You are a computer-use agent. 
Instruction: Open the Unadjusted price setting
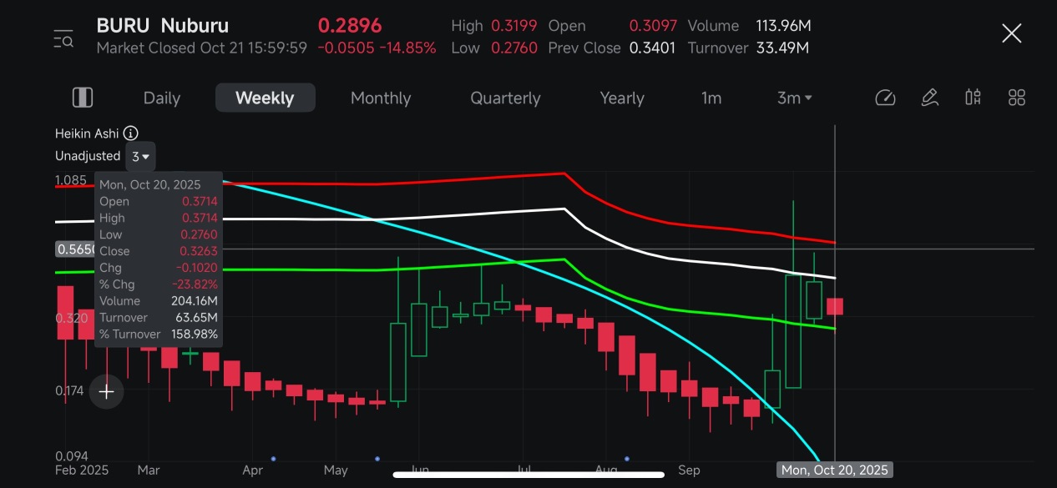coord(88,156)
